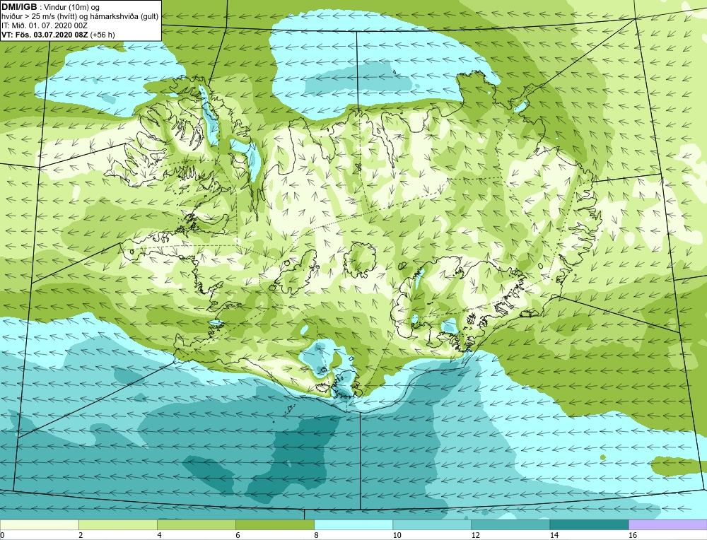This screenshot has width=707, height=540.
Task: Click the legend scale label '6'
Action: pyautogui.click(x=238, y=535)
